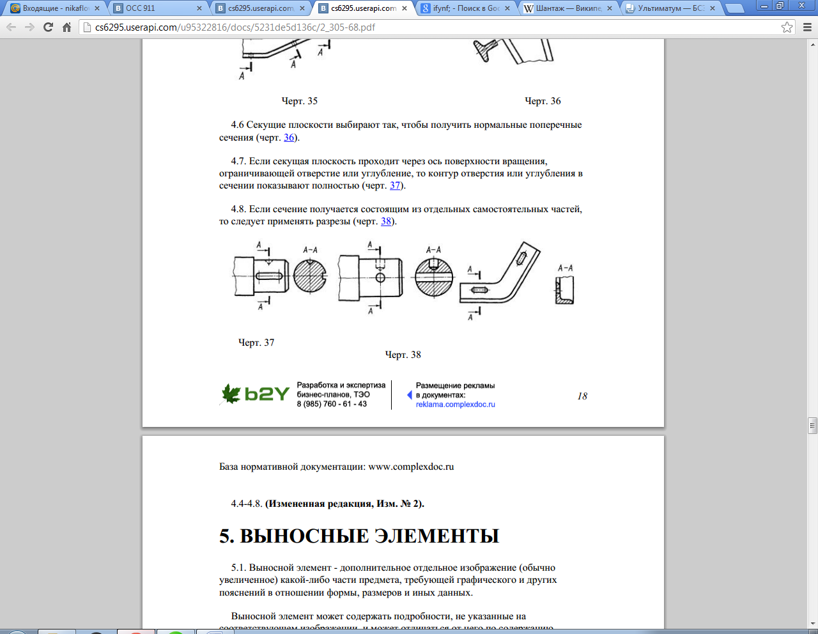Open the Chrome main menu
The height and width of the screenshot is (634, 818).
coord(806,27)
